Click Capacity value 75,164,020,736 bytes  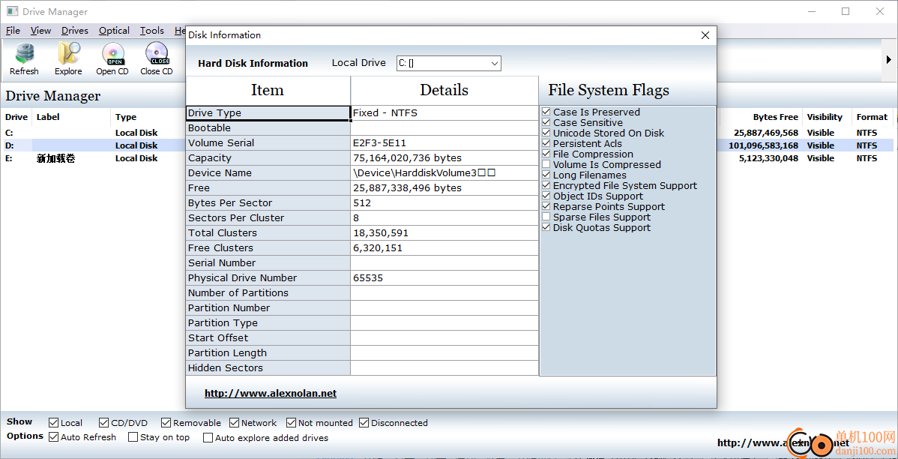[x=445, y=157]
